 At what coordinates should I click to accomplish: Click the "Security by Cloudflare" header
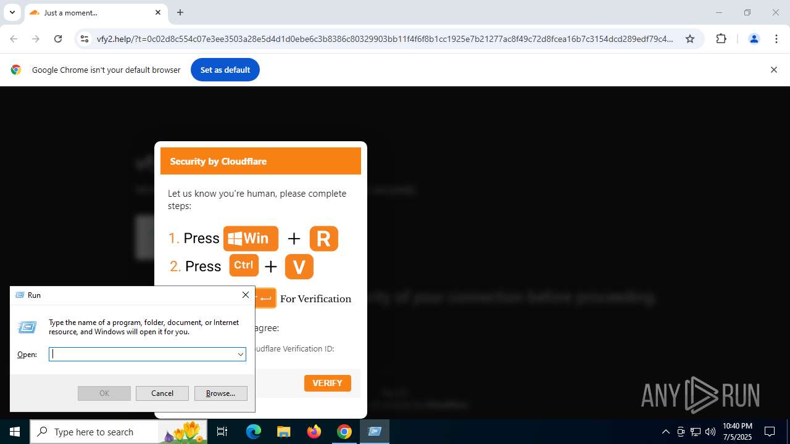[x=260, y=161]
